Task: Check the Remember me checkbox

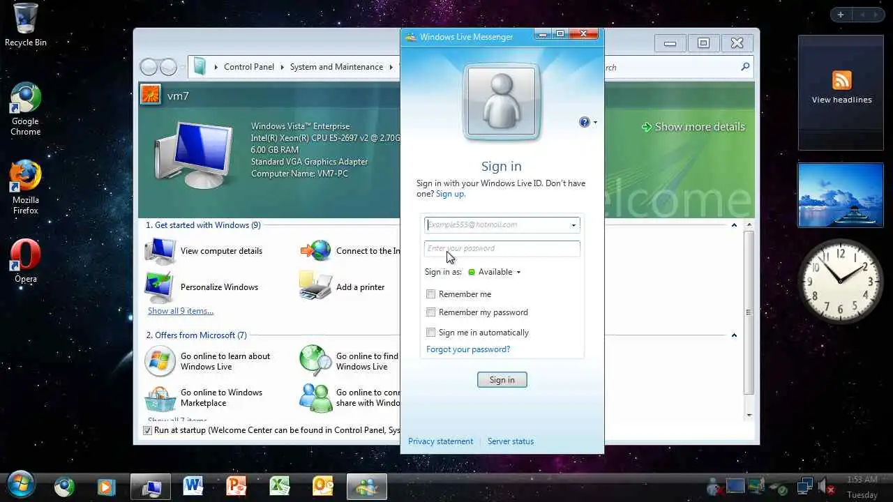Action: click(x=431, y=294)
